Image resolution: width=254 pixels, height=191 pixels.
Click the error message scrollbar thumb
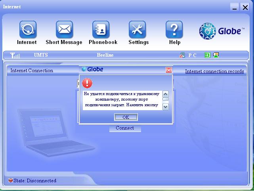[x=165, y=99]
